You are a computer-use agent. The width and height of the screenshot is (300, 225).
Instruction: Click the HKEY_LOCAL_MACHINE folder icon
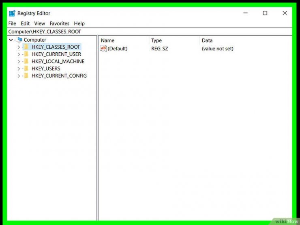tap(26, 61)
